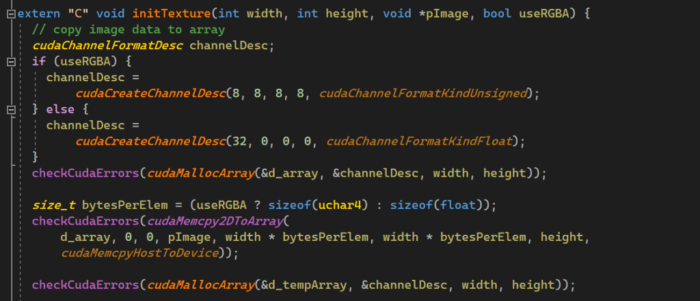Collapse the initTexture function fold marker
Viewport: 700px width, 301px height.
coord(10,14)
